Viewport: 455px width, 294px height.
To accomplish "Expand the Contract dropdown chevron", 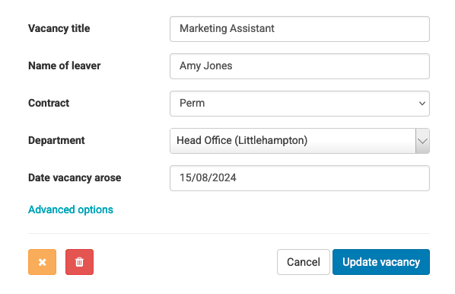I will click(x=422, y=104).
